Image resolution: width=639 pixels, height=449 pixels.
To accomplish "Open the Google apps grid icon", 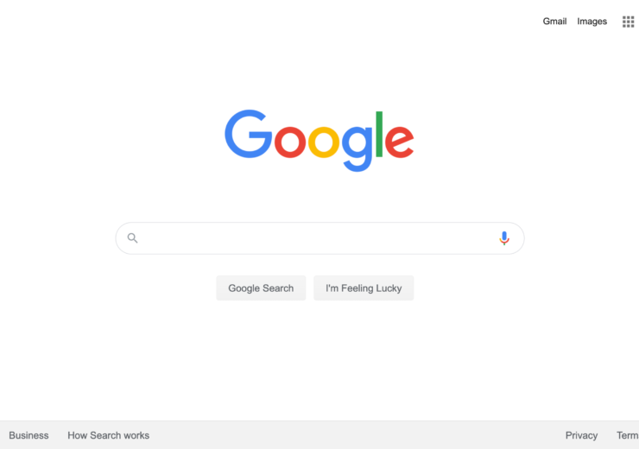I will click(628, 22).
